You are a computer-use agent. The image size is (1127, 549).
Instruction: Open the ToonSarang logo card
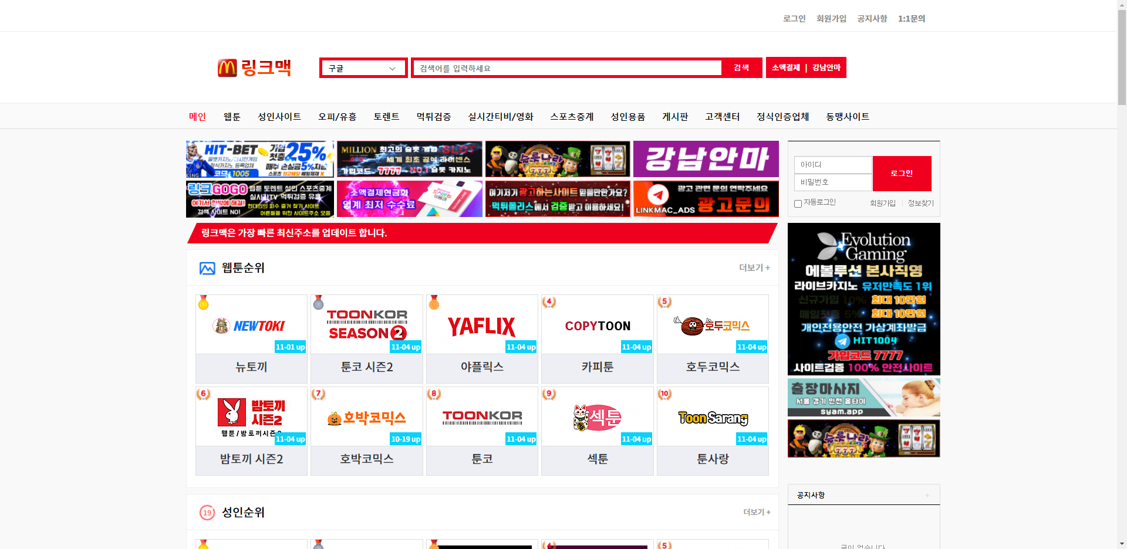point(713,416)
